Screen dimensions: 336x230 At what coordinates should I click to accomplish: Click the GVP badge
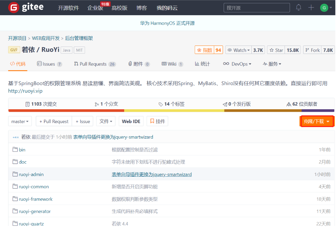click(x=14, y=50)
